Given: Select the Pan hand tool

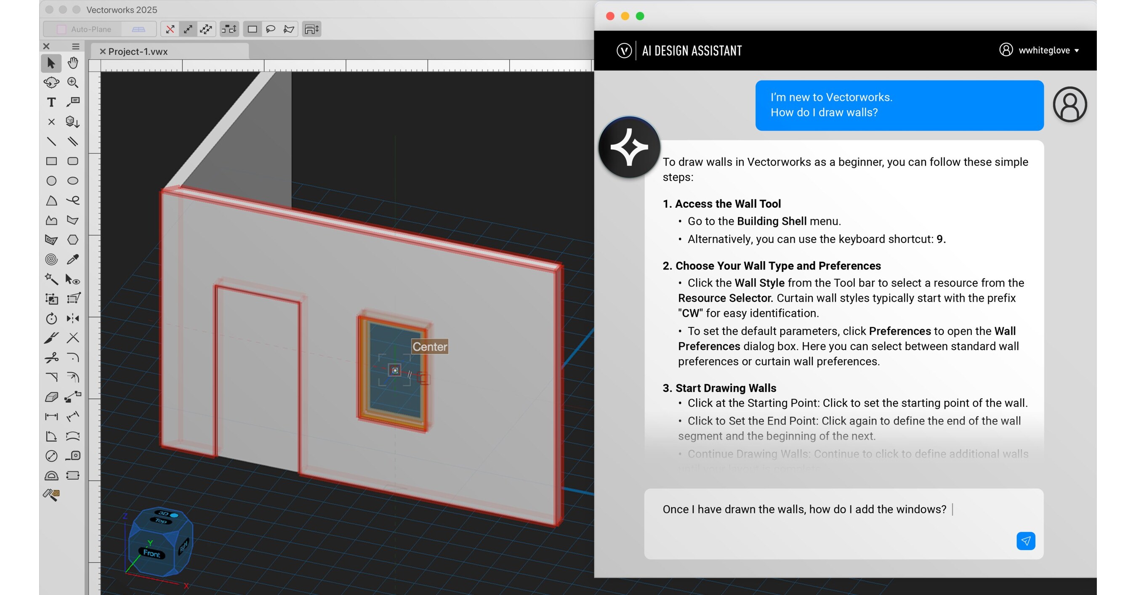Looking at the screenshot, I should coord(73,63).
